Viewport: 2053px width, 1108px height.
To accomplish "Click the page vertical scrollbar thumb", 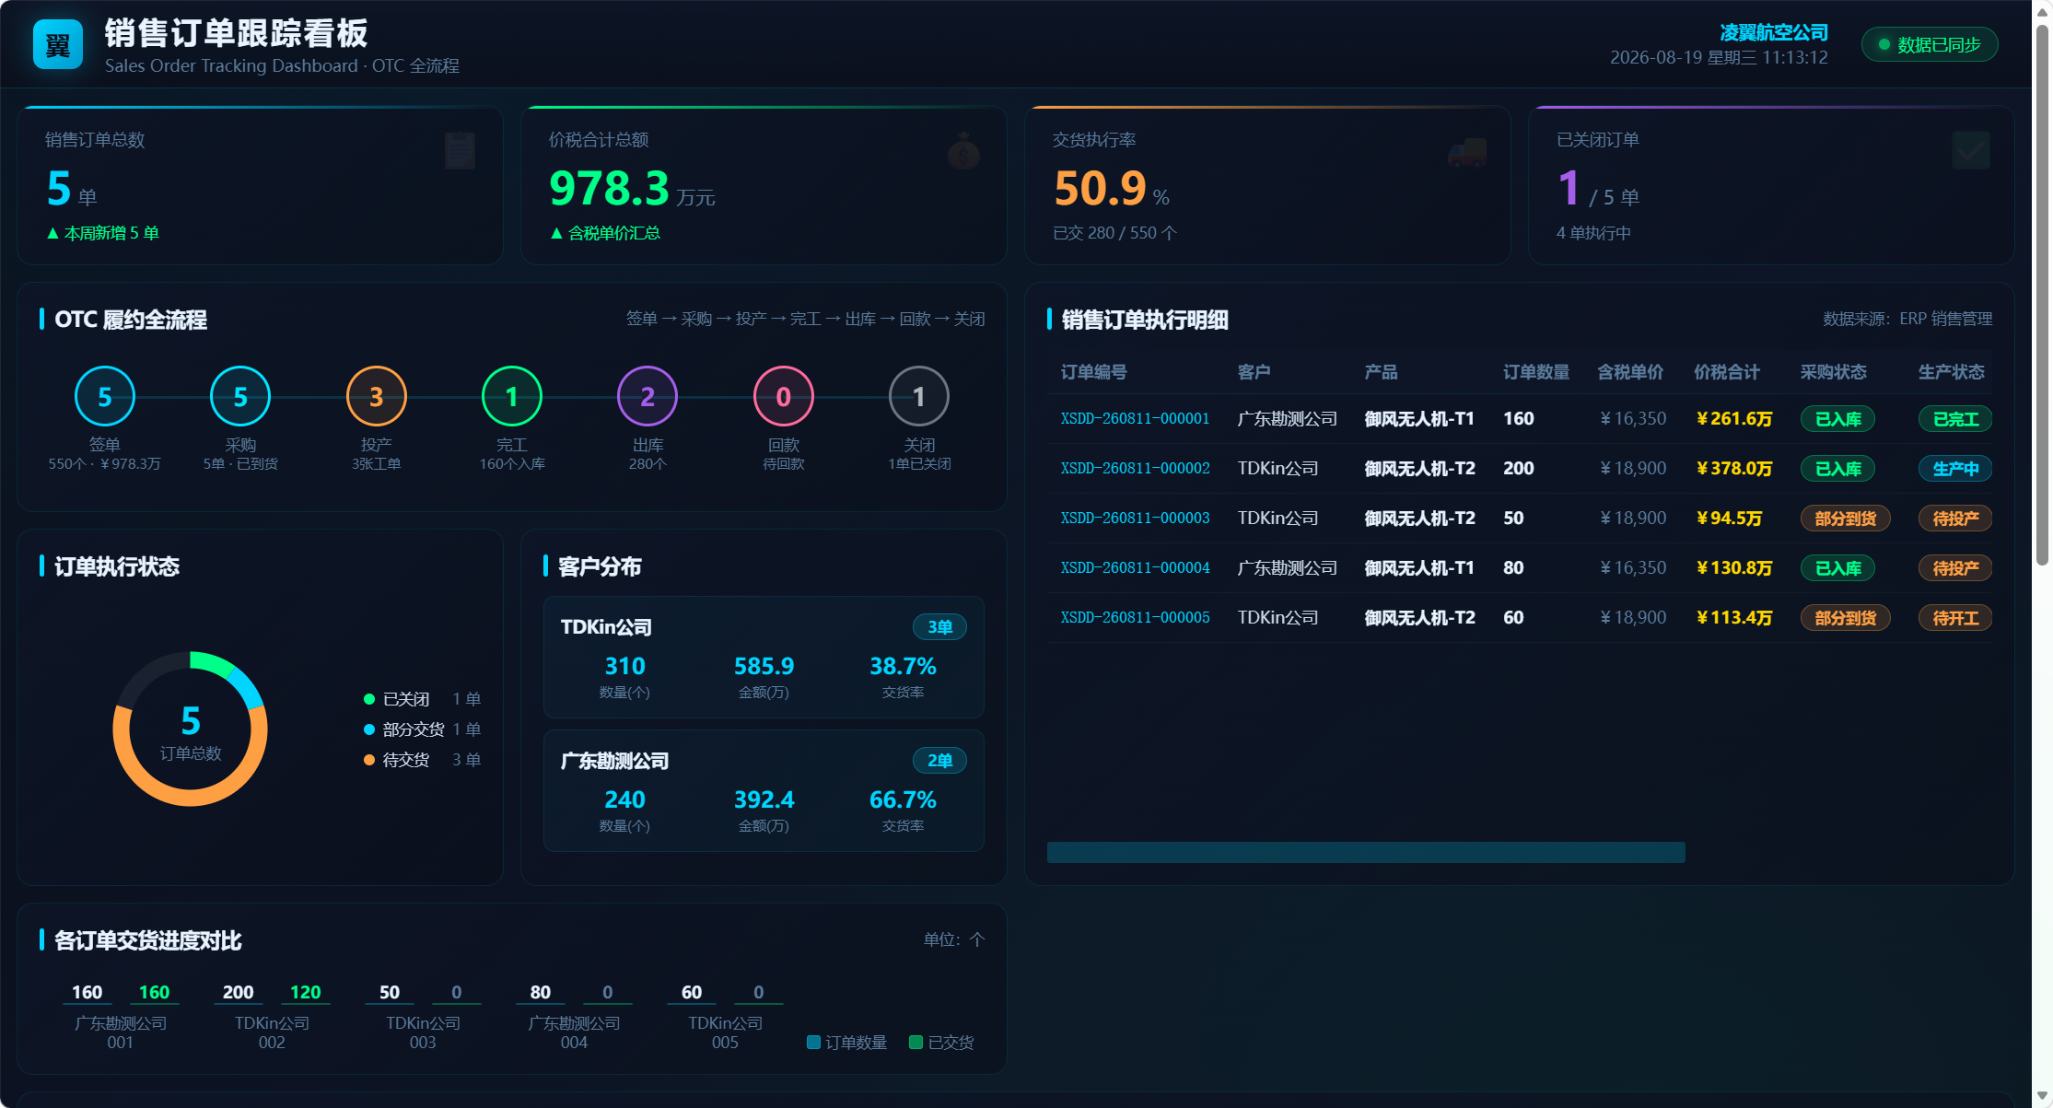I will 2042,295.
